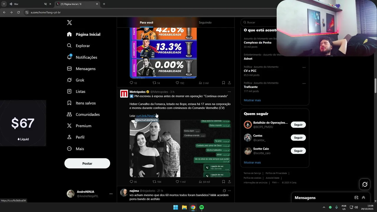Open Grok floating button at bottom right
Image resolution: width=377 pixels, height=212 pixels.
tap(365, 184)
